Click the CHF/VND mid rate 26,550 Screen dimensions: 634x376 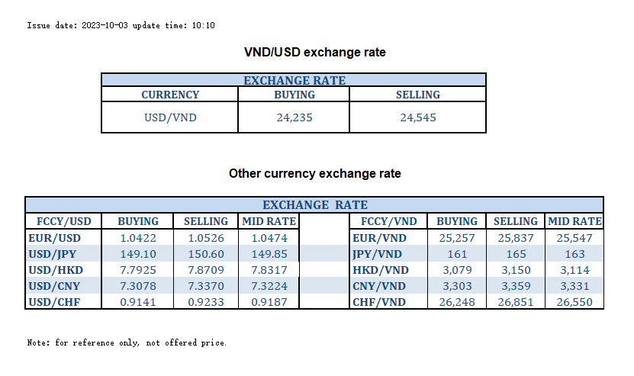click(574, 302)
